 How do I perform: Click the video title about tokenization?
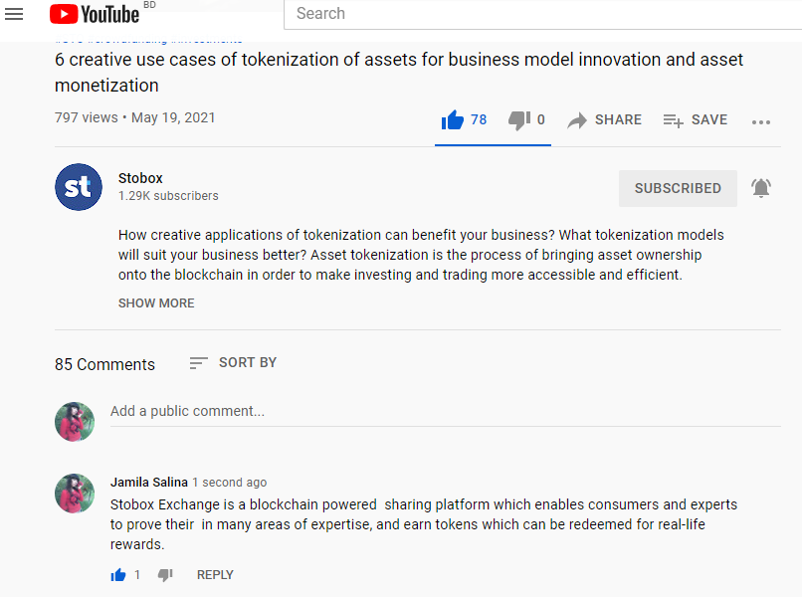click(x=399, y=72)
